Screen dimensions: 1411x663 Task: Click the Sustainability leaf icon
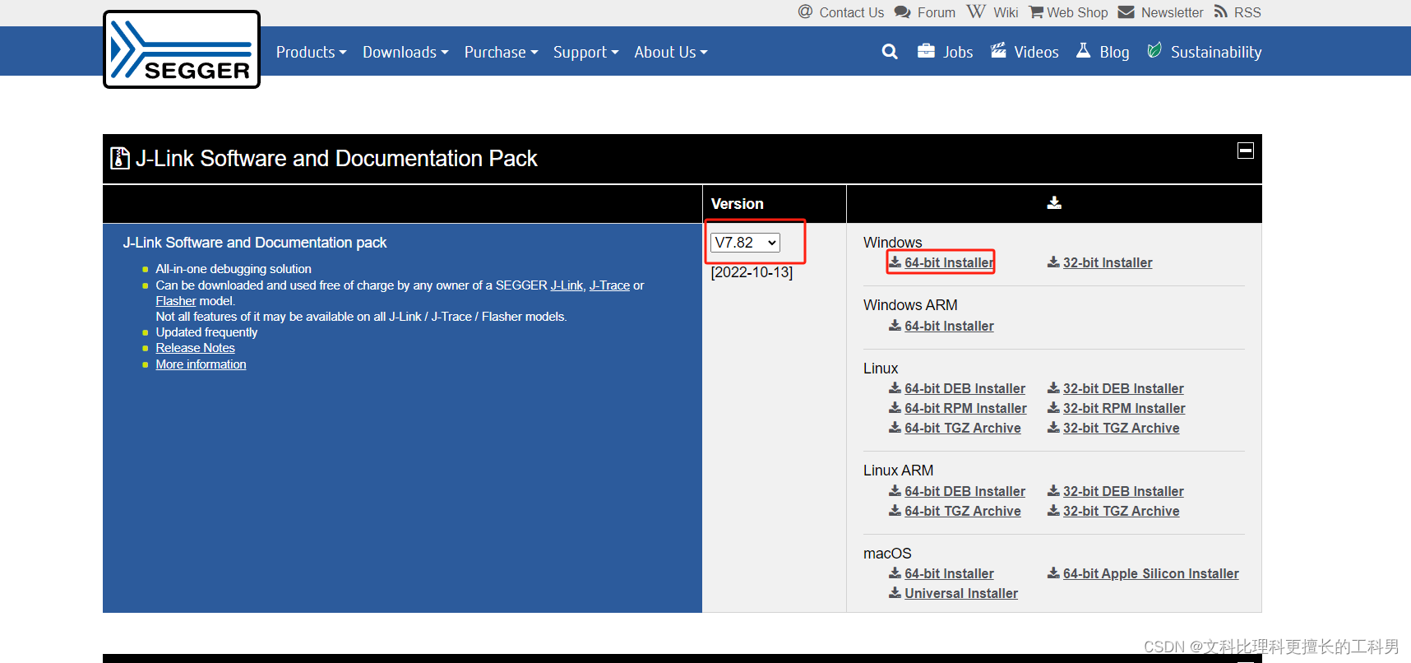pyautogui.click(x=1154, y=51)
